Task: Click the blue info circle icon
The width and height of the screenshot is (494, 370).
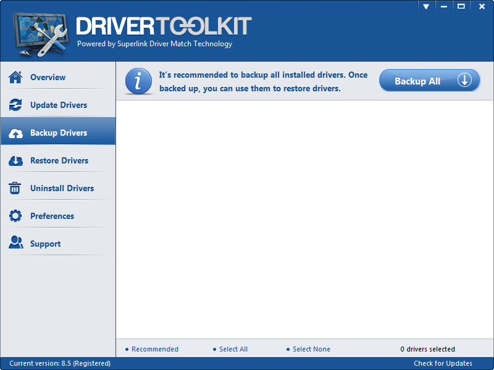Action: 138,81
